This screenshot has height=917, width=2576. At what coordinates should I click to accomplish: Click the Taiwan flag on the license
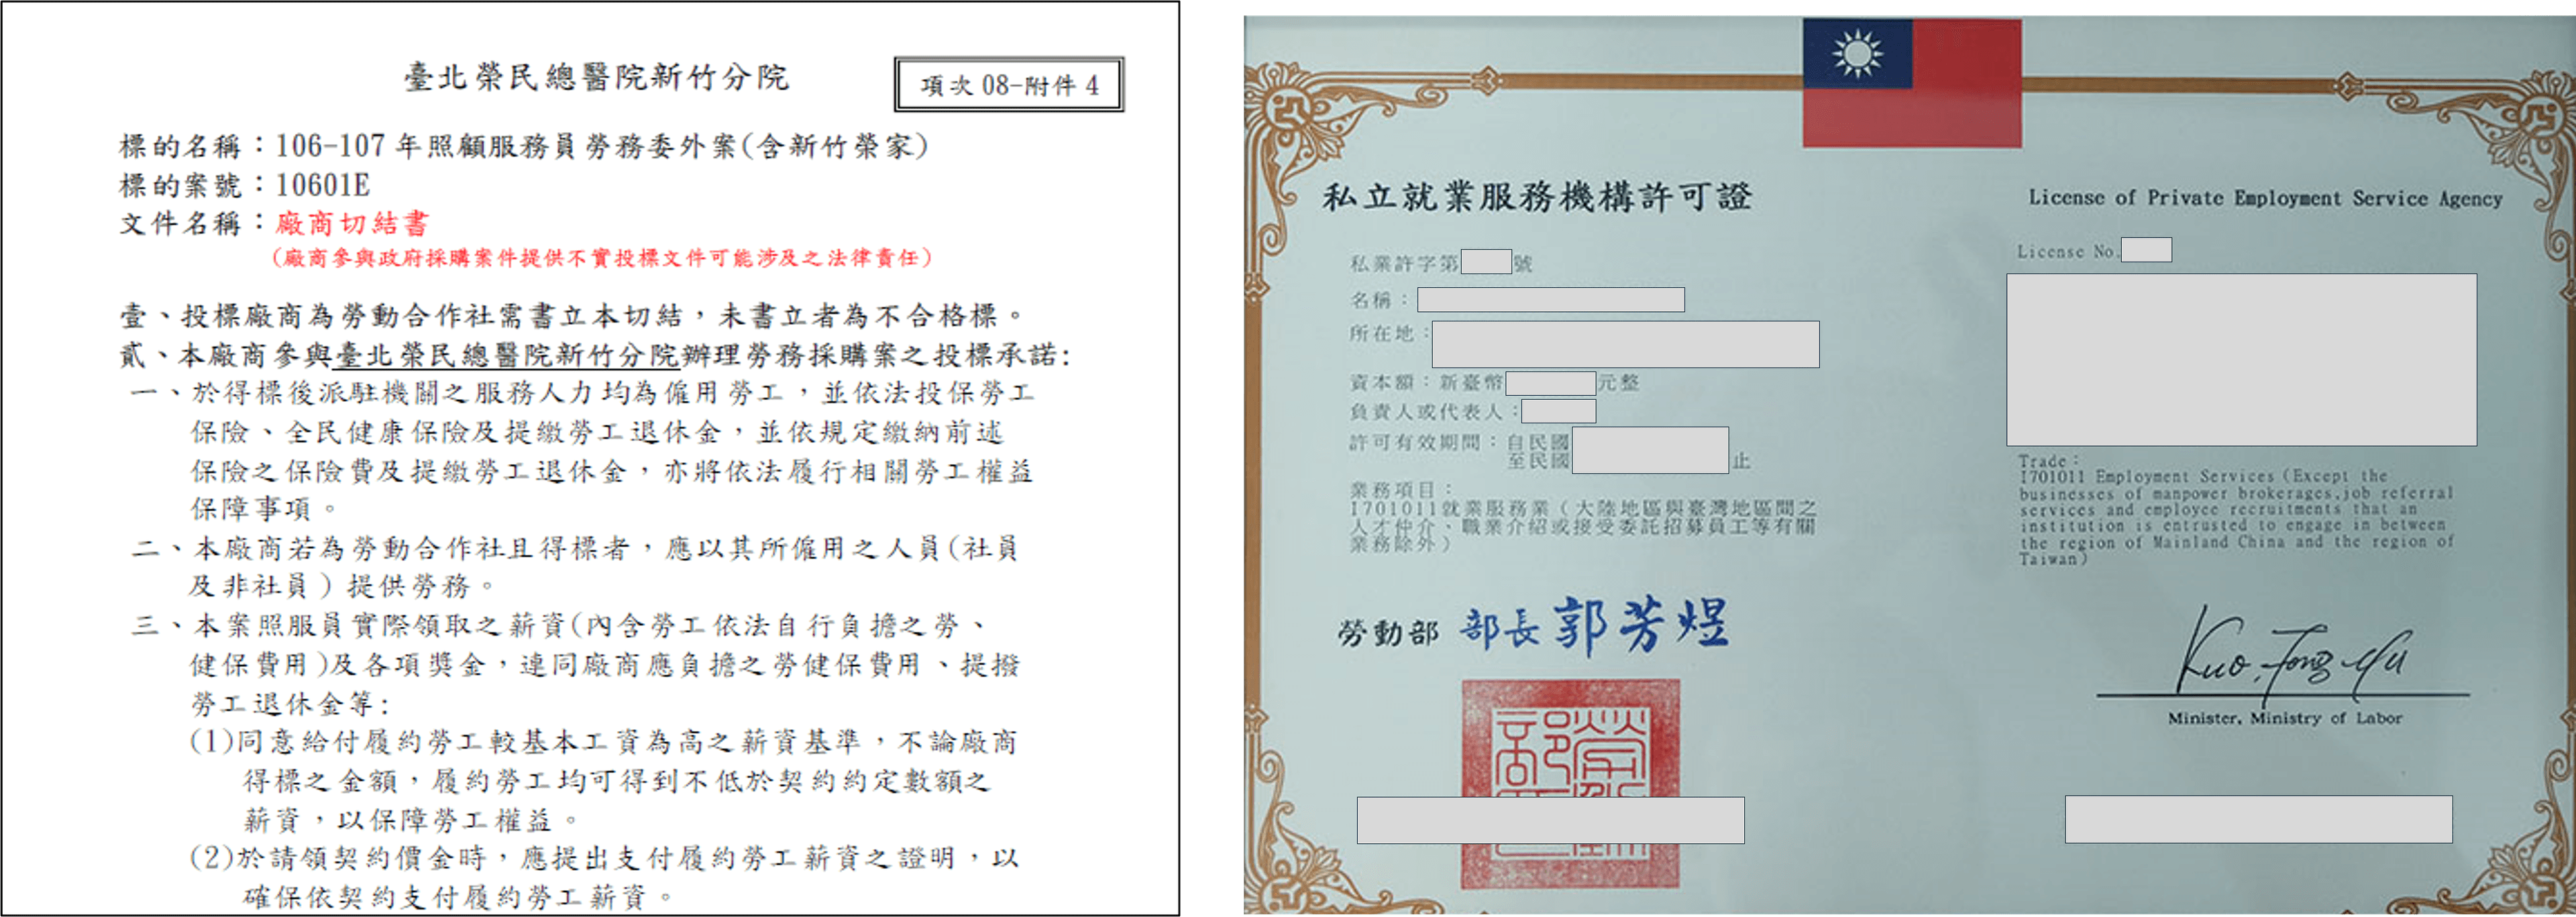(x=1911, y=82)
